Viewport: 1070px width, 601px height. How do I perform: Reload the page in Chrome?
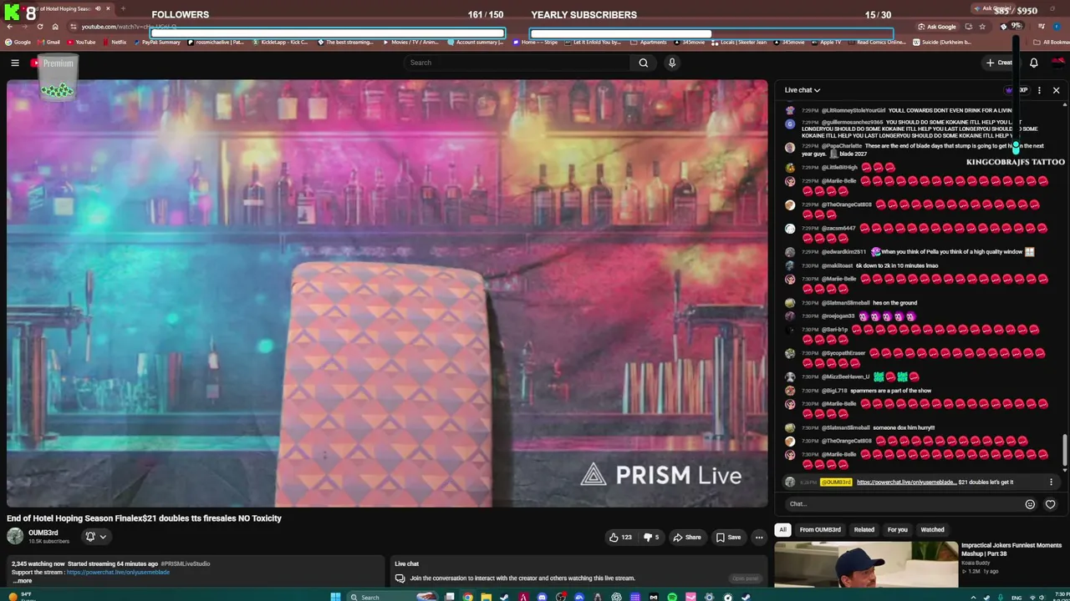point(39,27)
